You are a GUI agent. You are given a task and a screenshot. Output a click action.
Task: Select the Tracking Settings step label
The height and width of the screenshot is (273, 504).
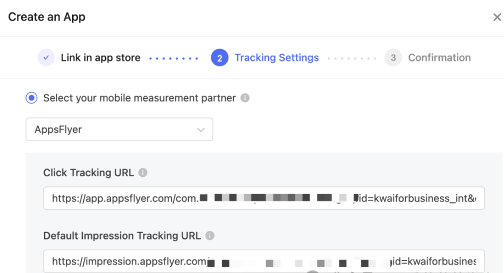(276, 57)
